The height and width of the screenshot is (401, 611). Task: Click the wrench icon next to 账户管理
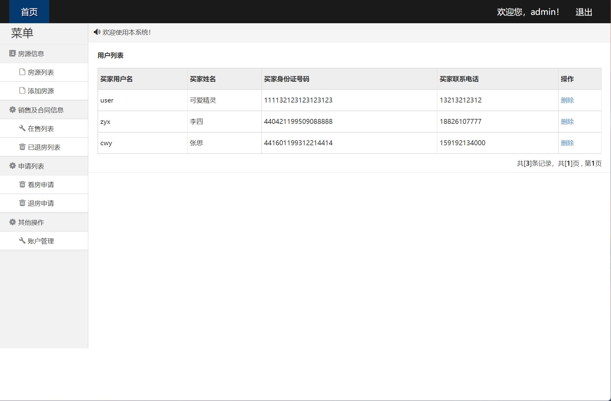pyautogui.click(x=22, y=241)
